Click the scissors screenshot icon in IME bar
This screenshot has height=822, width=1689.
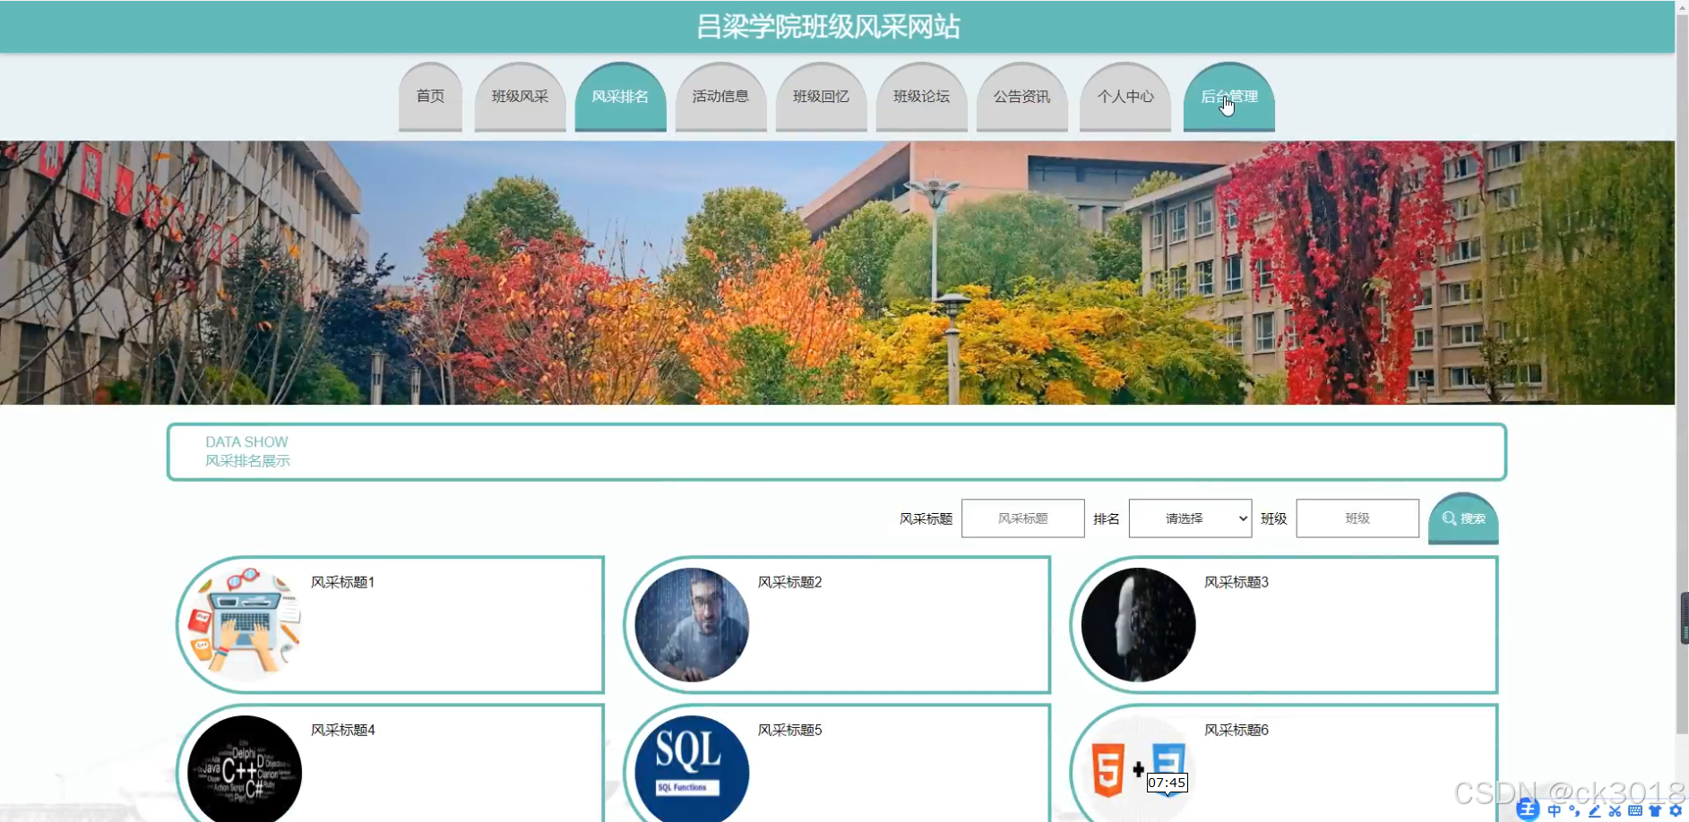click(x=1615, y=810)
